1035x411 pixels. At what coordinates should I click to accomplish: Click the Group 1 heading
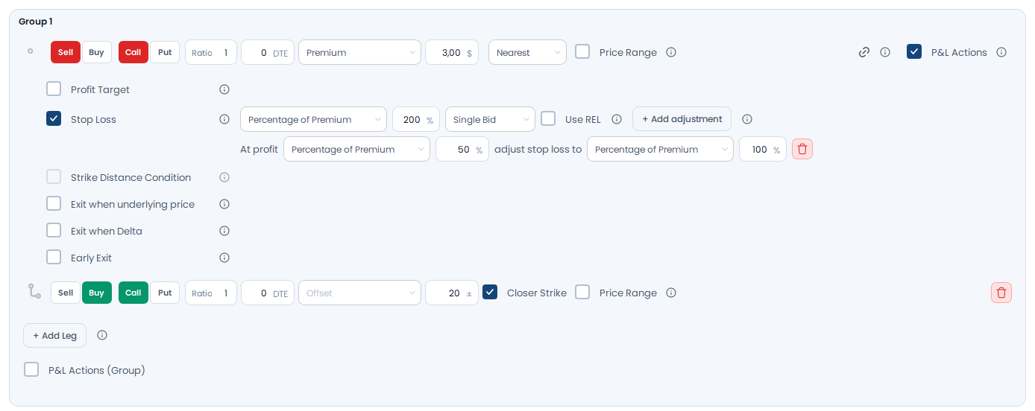click(x=36, y=22)
